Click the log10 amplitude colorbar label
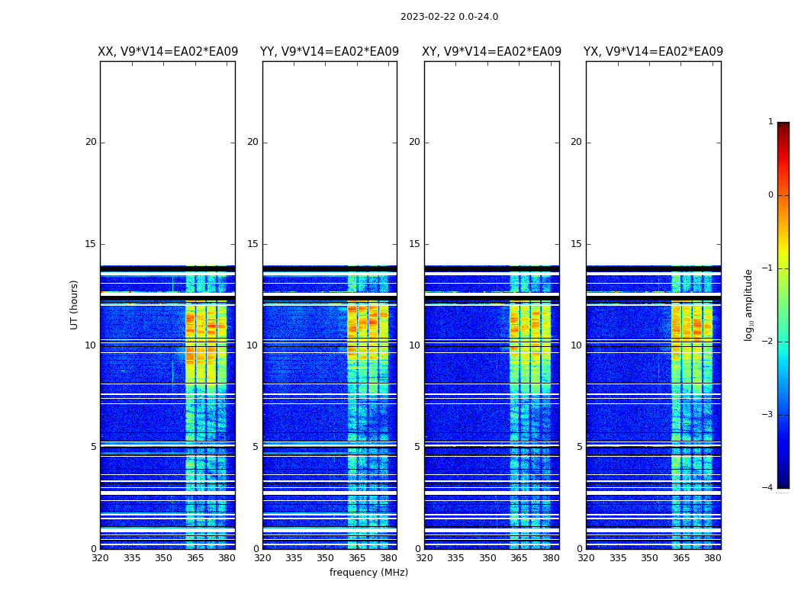The width and height of the screenshot is (801, 610). [x=749, y=304]
